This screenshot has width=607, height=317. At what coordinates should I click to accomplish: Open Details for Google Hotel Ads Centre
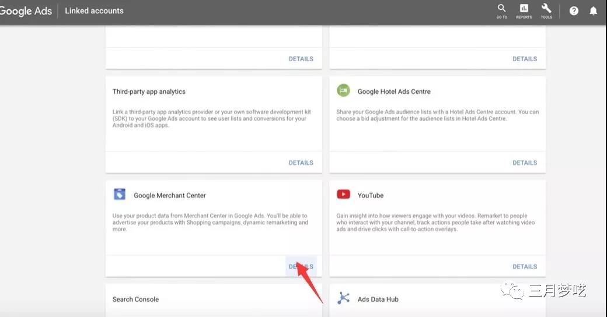pos(525,163)
